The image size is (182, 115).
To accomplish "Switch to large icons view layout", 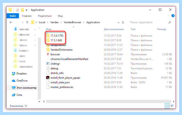I will 172,106.
